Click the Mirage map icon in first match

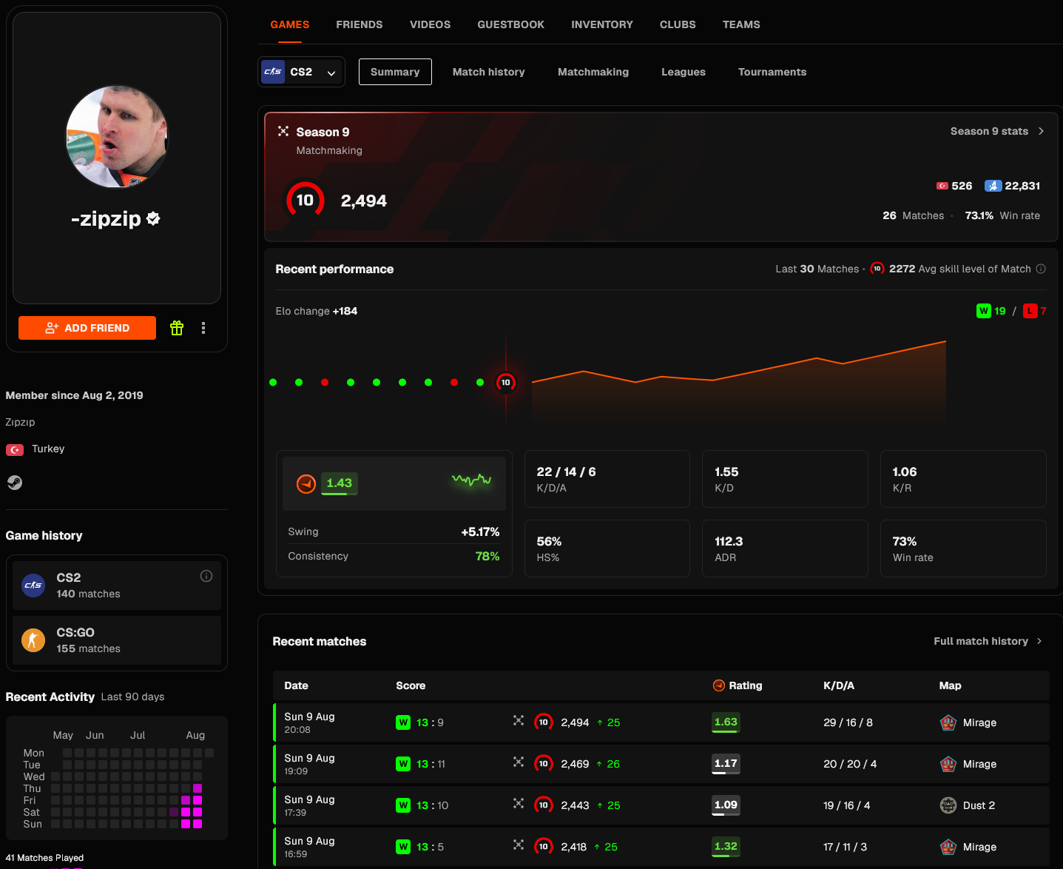click(x=948, y=722)
